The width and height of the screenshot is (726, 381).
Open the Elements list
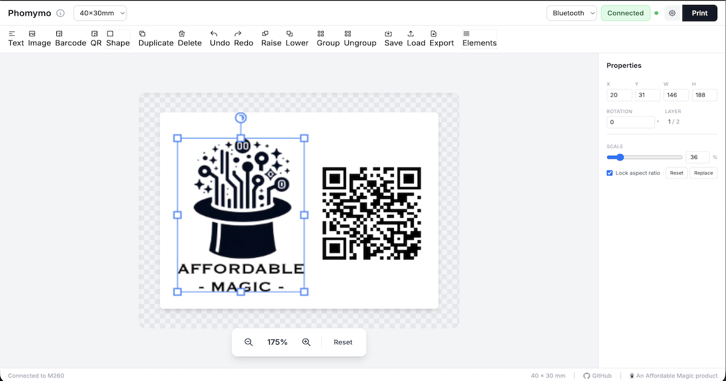[x=479, y=39]
